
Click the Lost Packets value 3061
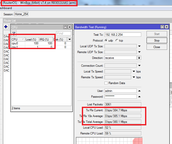pyautogui.click(x=123, y=104)
